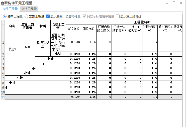Click row header number 2

point(3,54)
